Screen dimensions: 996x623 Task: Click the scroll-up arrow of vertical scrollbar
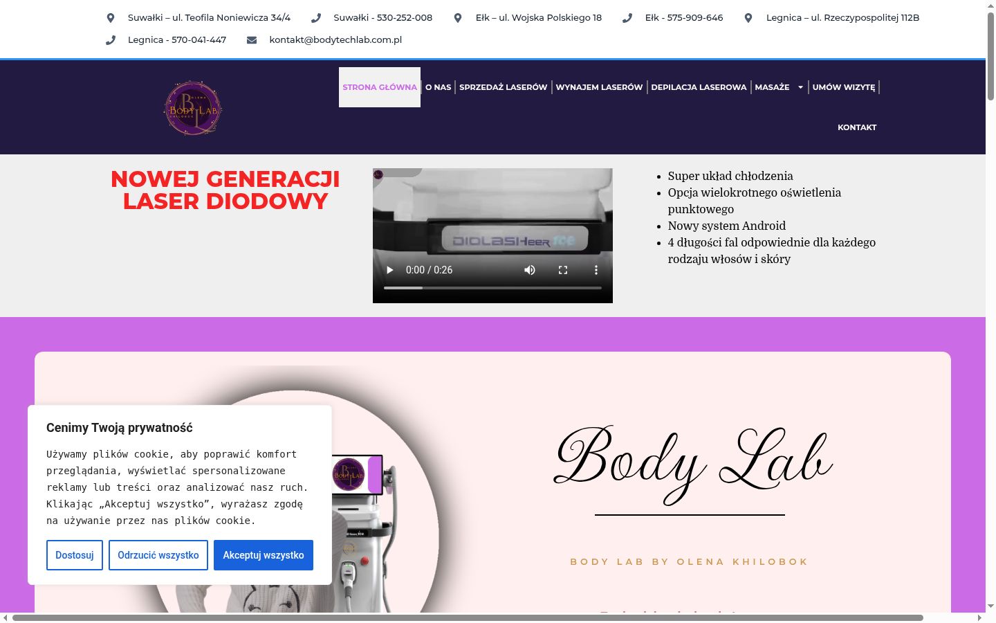(990, 6)
